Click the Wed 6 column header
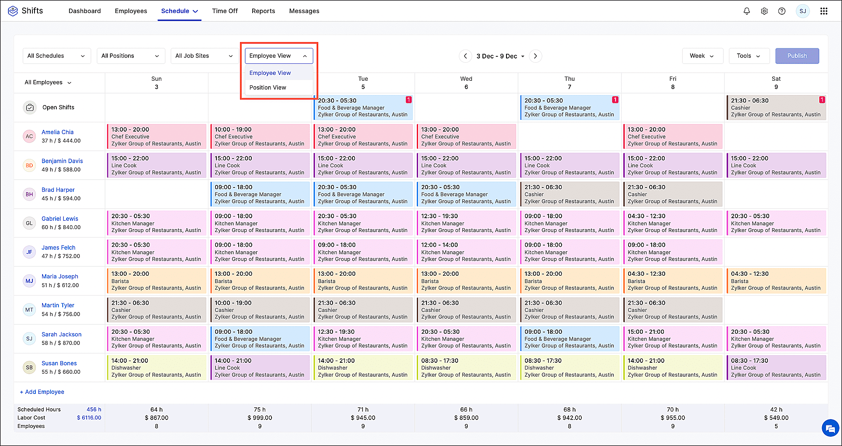The image size is (842, 446). (466, 83)
